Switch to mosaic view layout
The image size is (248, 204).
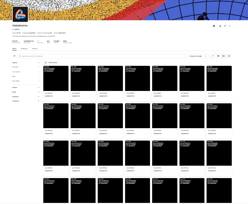[x=229, y=56]
